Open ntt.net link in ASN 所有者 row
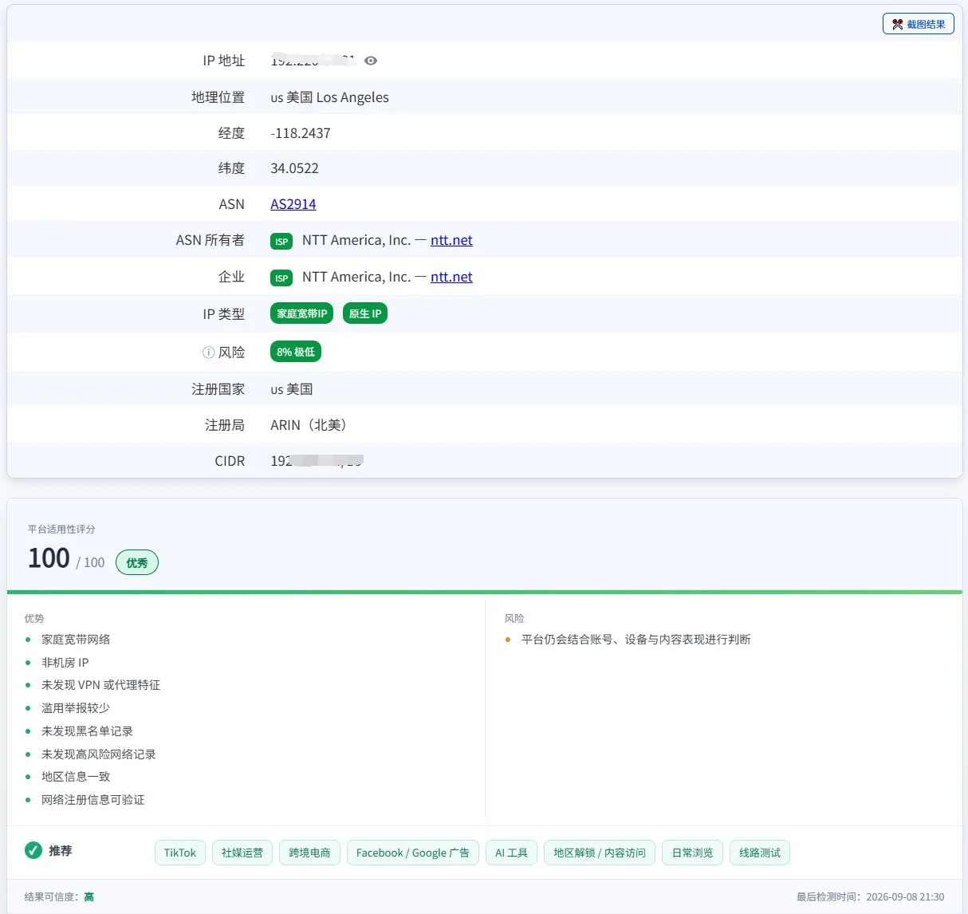Screen dimensions: 968x914 451,240
